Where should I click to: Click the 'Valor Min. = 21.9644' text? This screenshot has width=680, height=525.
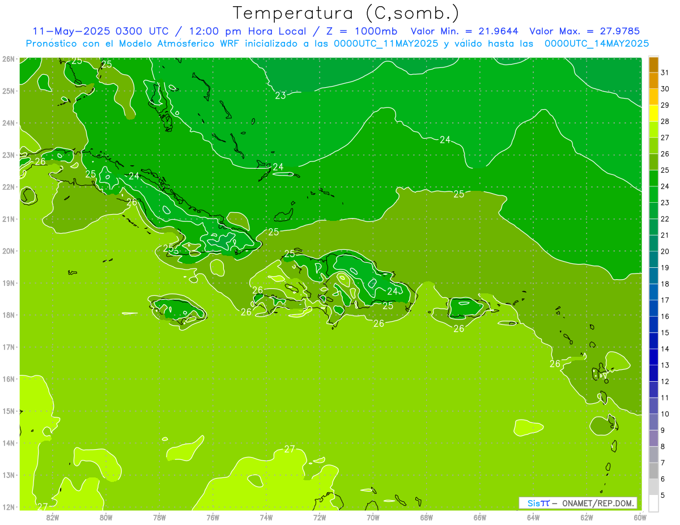coord(465,31)
